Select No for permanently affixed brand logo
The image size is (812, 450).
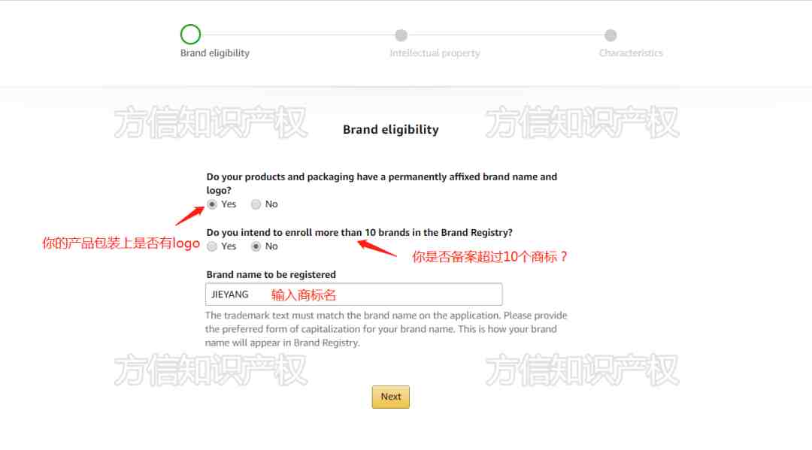click(256, 204)
